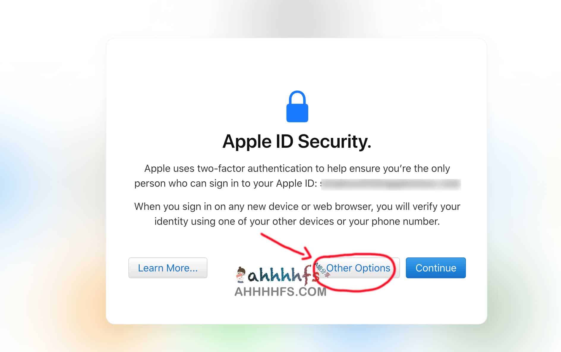Click the red arrow annotation

tap(286, 245)
